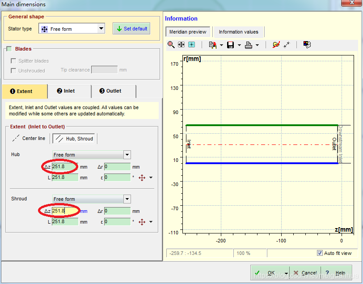
Task: Click the Shroud ε input field
Action: click(118, 222)
